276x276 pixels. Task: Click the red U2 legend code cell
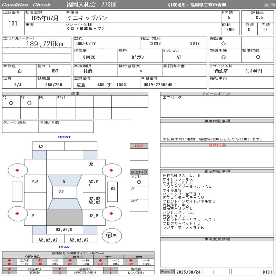click(x=40, y=260)
